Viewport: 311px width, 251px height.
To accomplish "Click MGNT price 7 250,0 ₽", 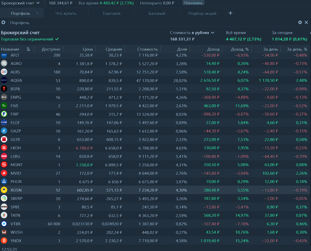I will tap(84, 165).
